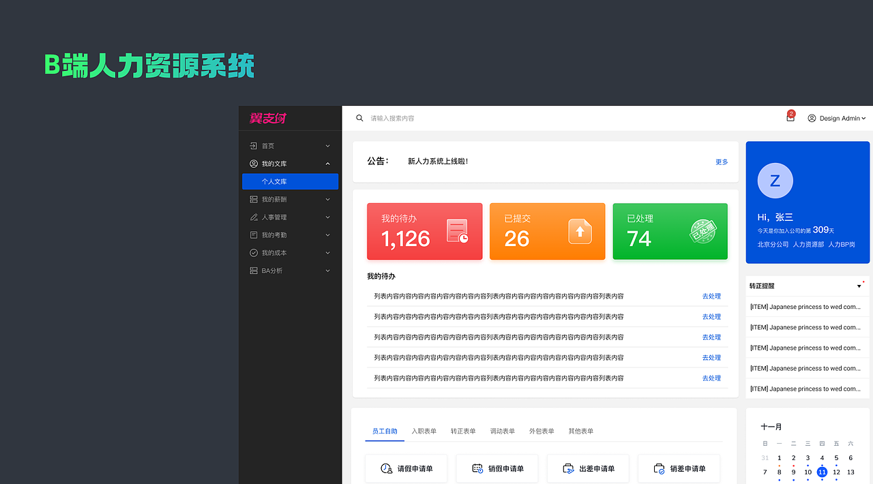
Task: Click the BA分析 analysis icon
Action: pyautogui.click(x=254, y=271)
